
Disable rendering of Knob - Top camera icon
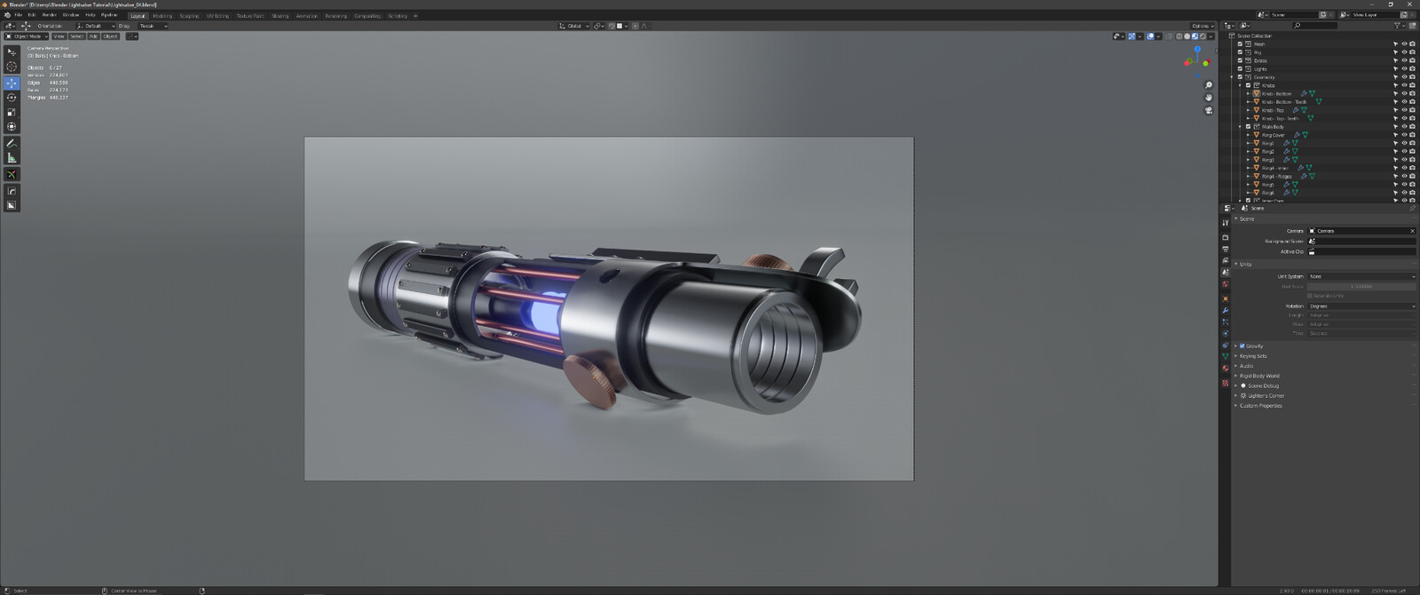click(1412, 110)
